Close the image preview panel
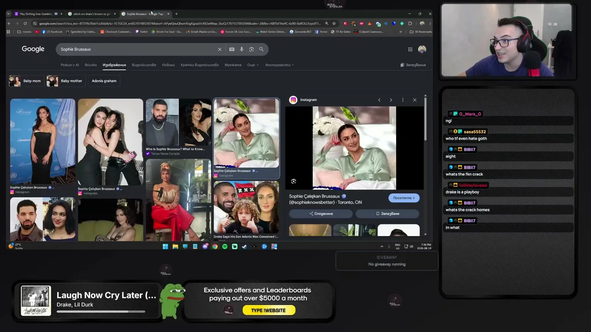The width and height of the screenshot is (591, 332). tap(415, 100)
